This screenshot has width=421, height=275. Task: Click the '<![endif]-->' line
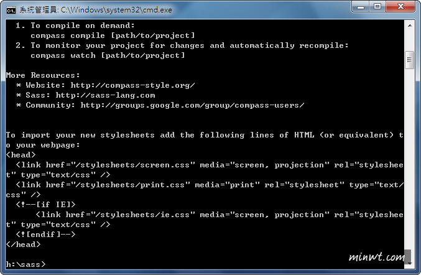[45, 234]
